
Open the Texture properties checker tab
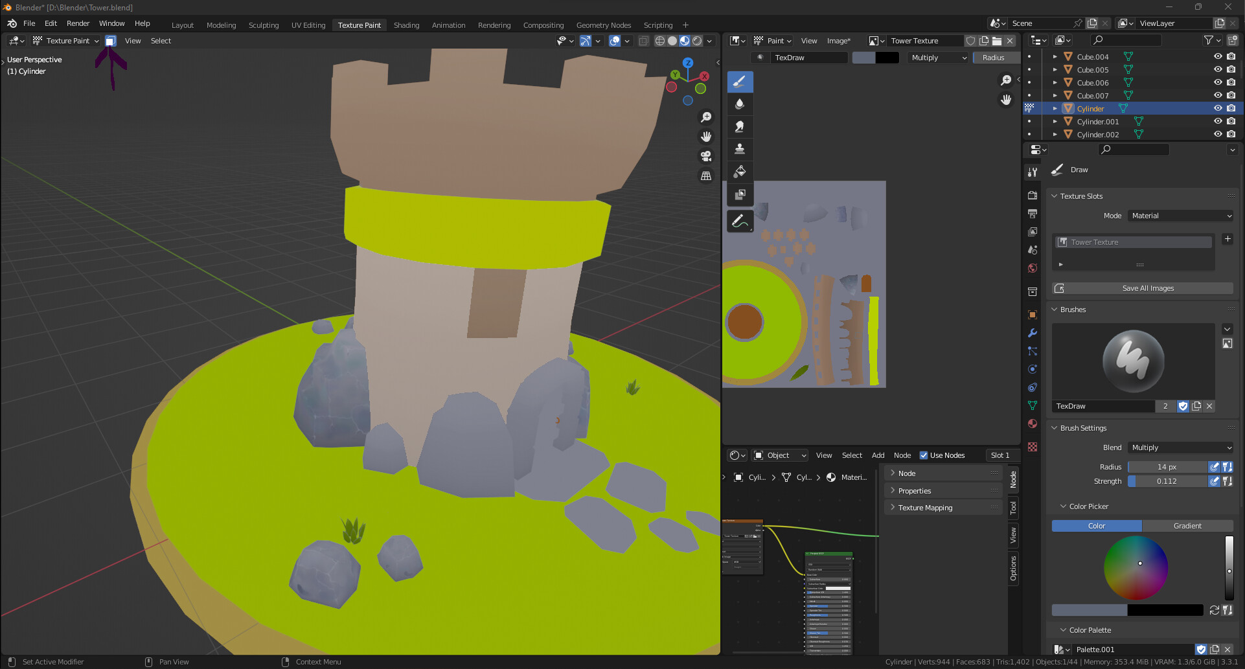click(x=1033, y=447)
